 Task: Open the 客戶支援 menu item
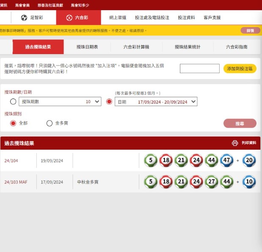212,18
